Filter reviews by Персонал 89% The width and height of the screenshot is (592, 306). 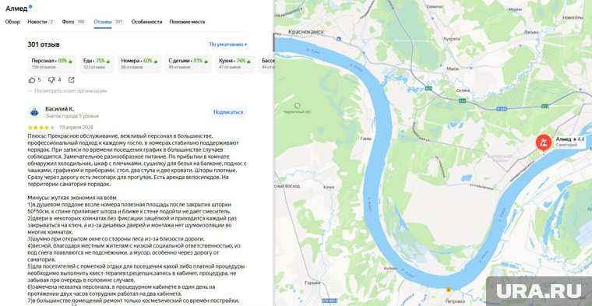[52, 64]
